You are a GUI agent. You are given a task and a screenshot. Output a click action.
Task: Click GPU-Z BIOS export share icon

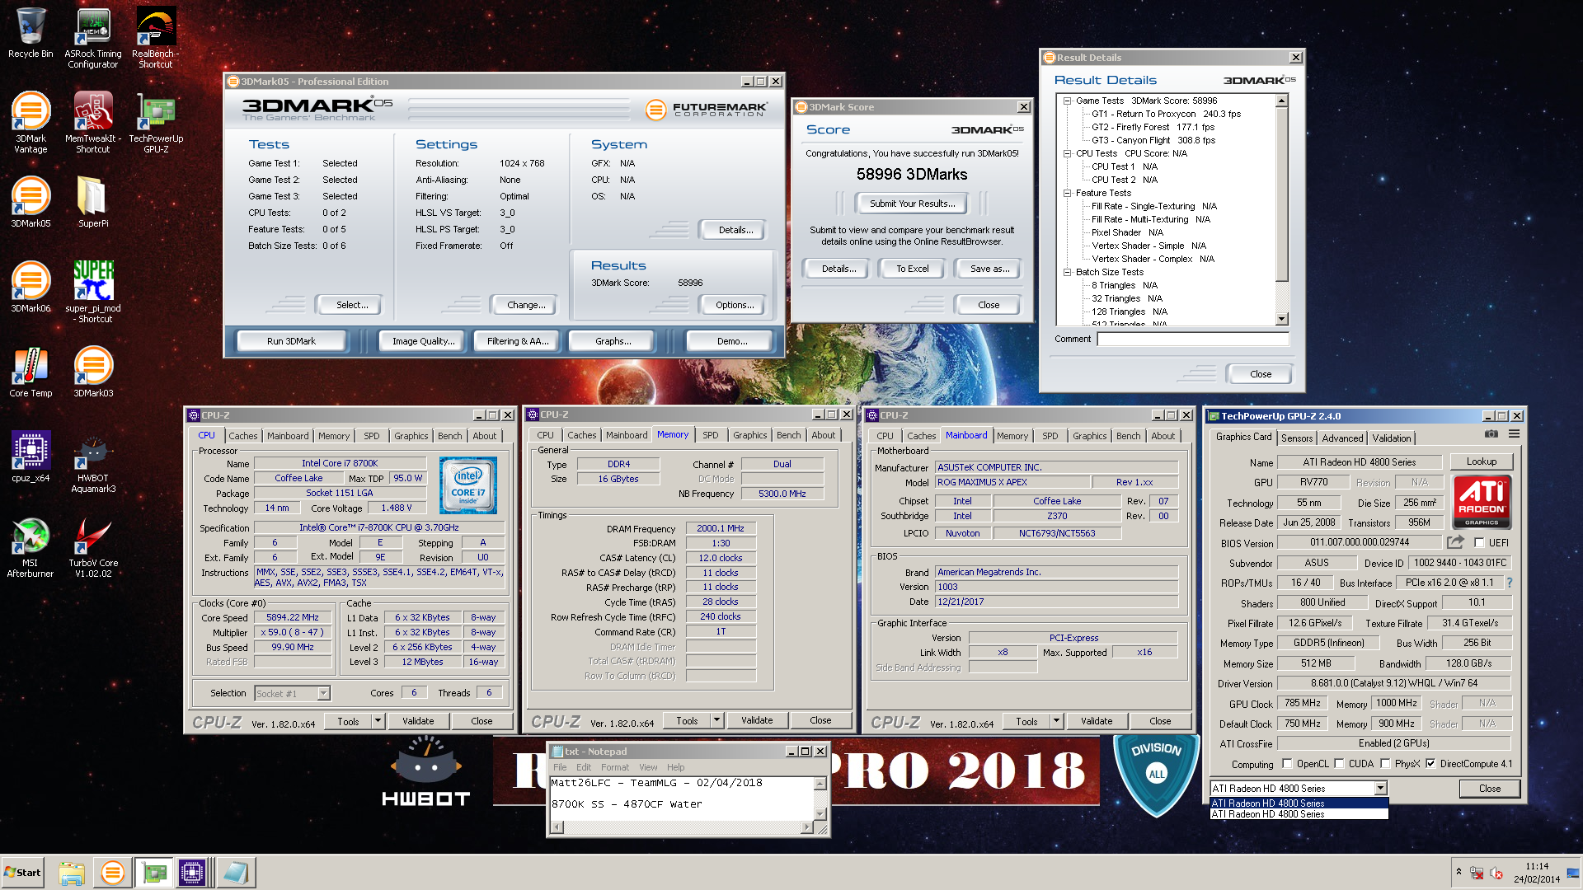pyautogui.click(x=1455, y=542)
